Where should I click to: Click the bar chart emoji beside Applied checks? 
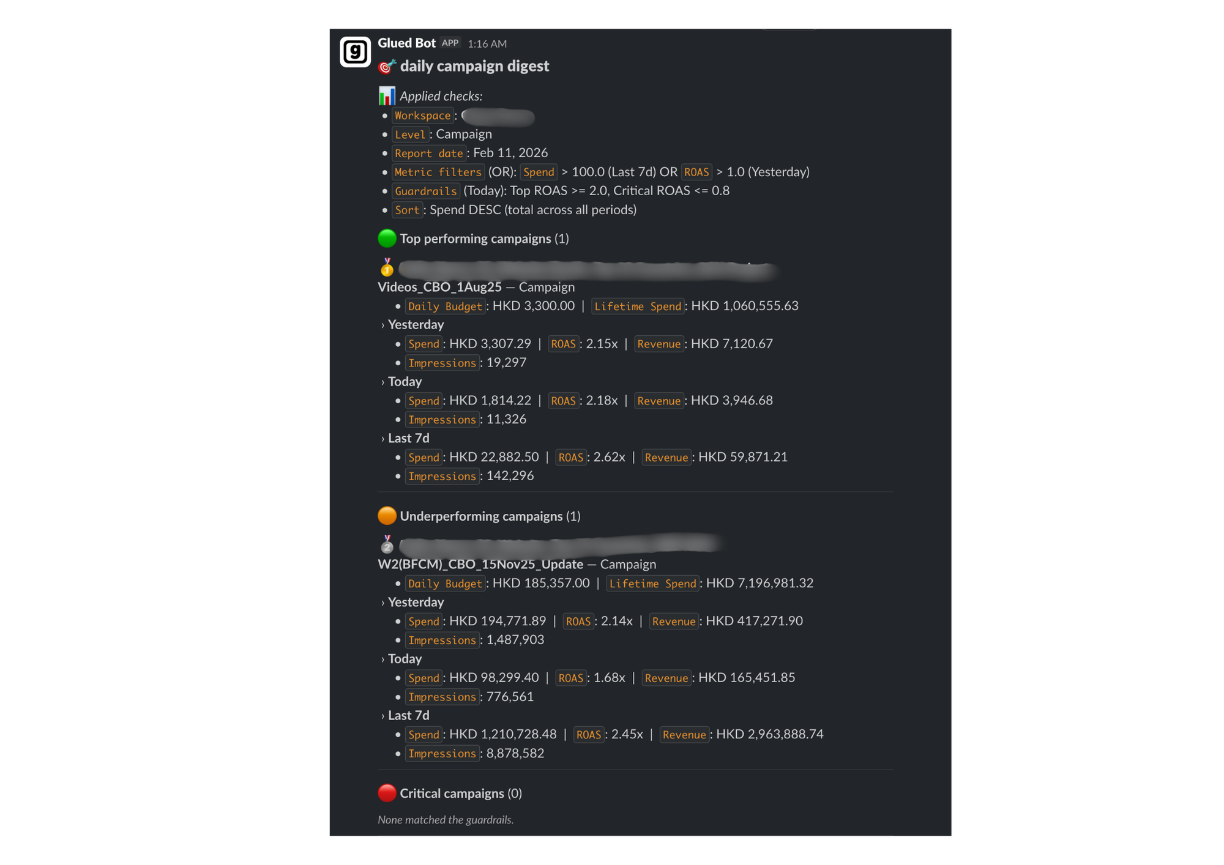point(387,96)
